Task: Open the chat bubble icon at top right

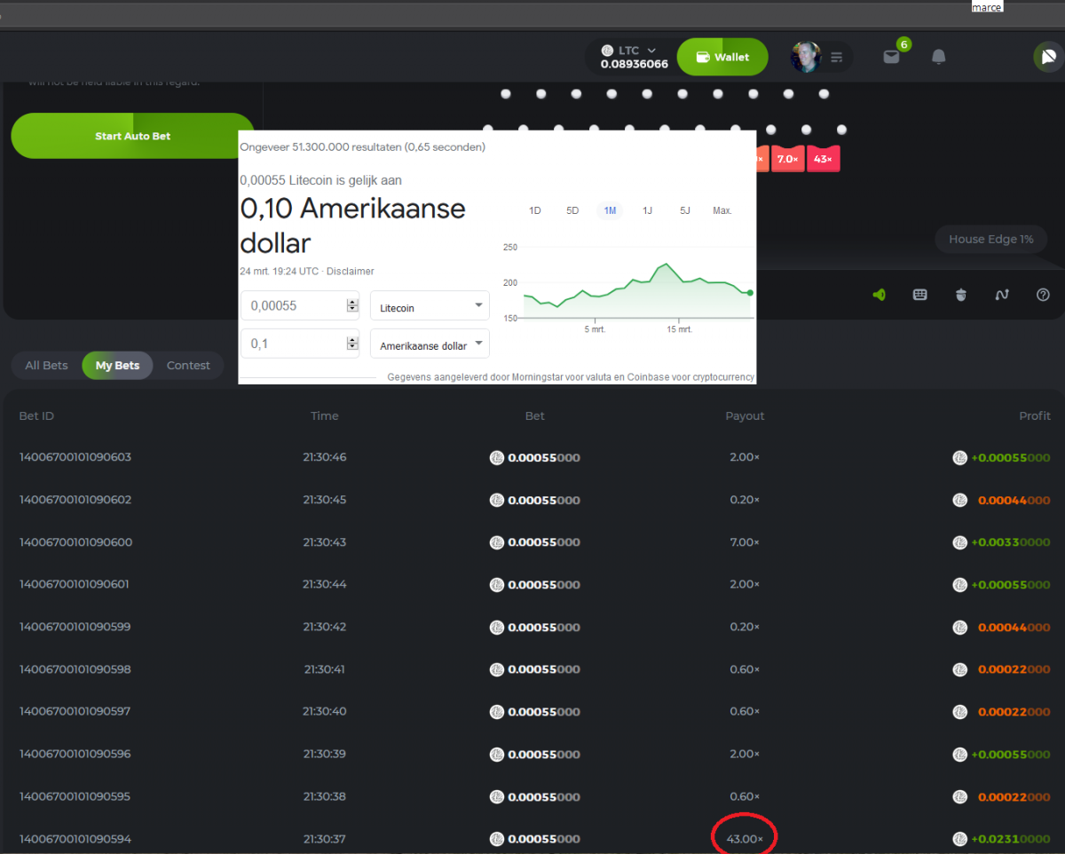Action: click(x=1048, y=57)
